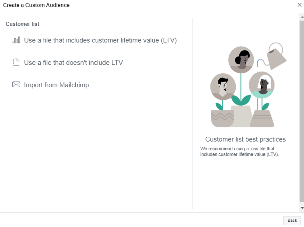
Task: Click the bar chart icon beside LTV option
Action: (x=16, y=40)
